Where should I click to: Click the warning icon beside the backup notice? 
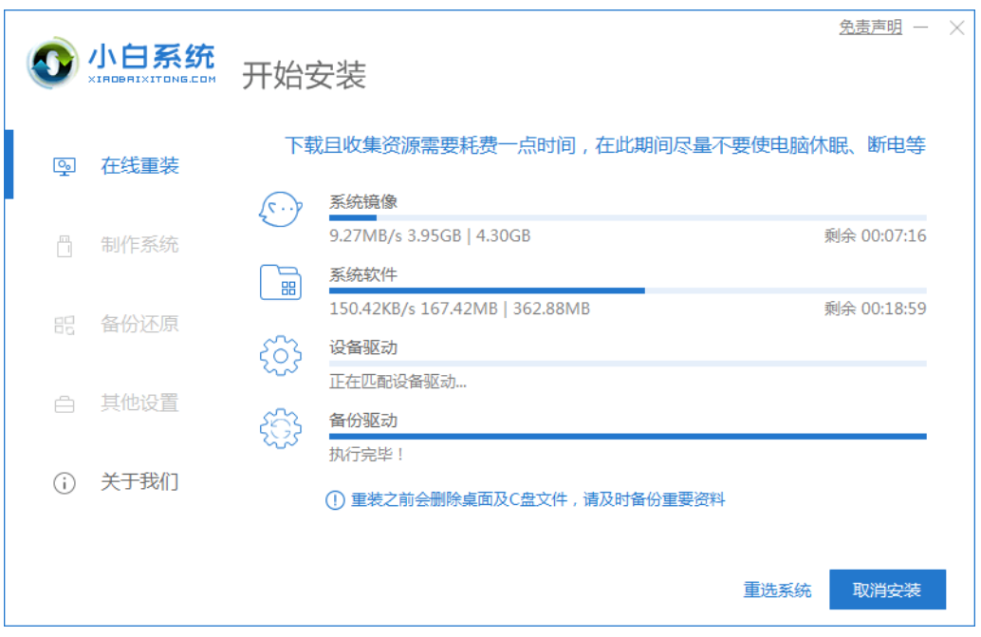click(x=335, y=500)
